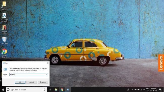164x92 pixels.
Task: Click the microphone icon in taskbar search
Action: (45, 89)
